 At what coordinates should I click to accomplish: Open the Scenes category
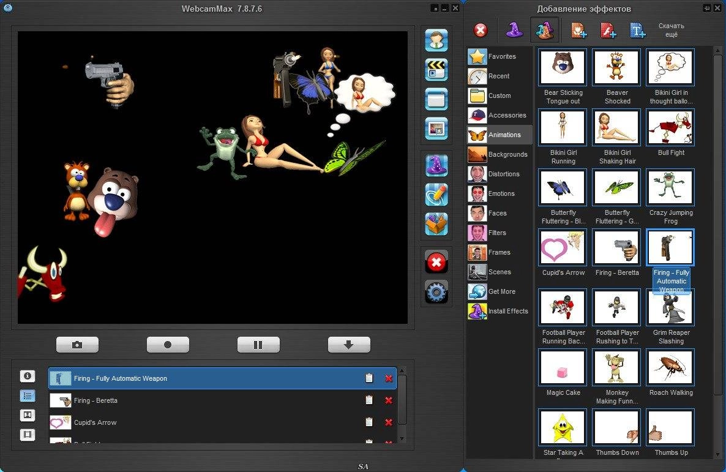tap(500, 272)
